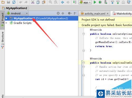Click the Paste clipboard icon

[44, 2]
